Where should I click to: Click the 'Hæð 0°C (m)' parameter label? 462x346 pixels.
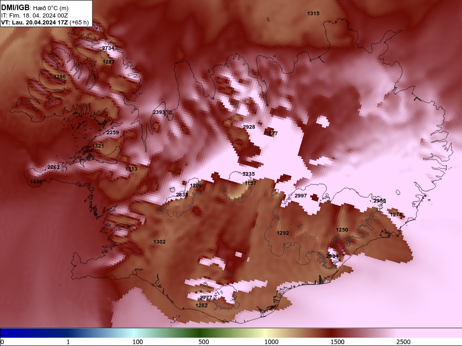click(x=51, y=8)
